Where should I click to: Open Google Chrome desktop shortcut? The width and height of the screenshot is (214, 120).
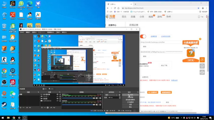(4, 73)
